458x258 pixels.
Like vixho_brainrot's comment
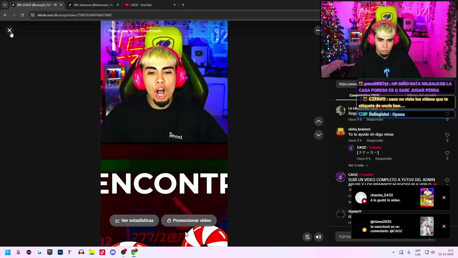[x=447, y=135]
